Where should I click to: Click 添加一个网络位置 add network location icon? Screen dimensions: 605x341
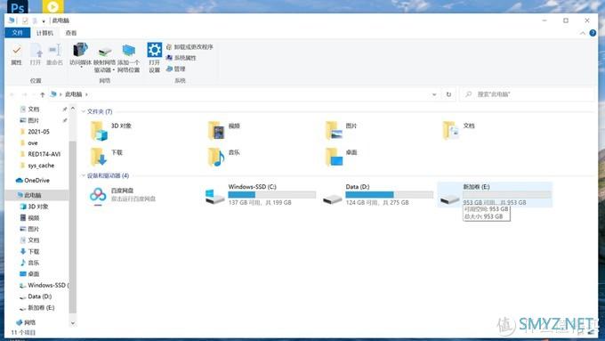(x=128, y=51)
